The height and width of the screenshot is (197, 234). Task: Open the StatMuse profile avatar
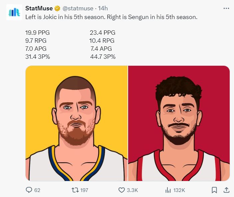coord(14,12)
